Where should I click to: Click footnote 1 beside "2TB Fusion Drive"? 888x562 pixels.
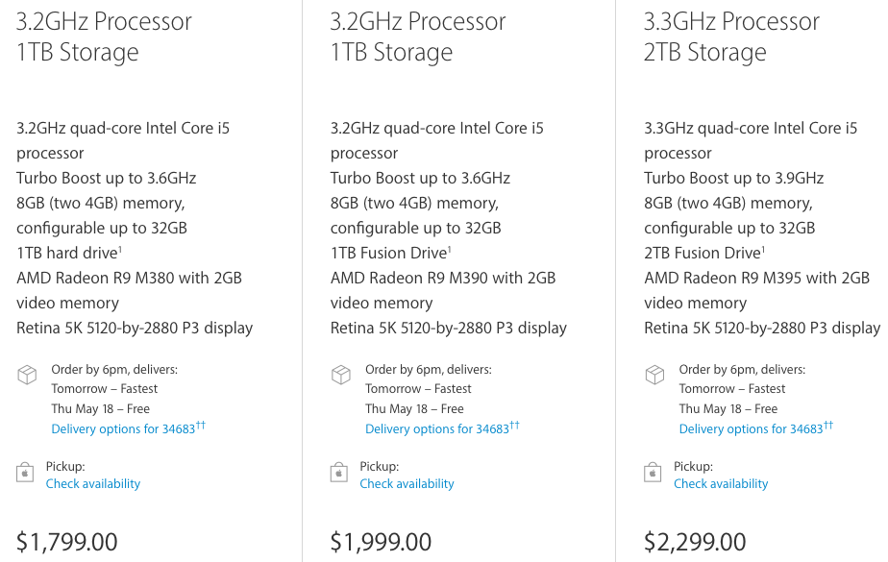(x=764, y=249)
